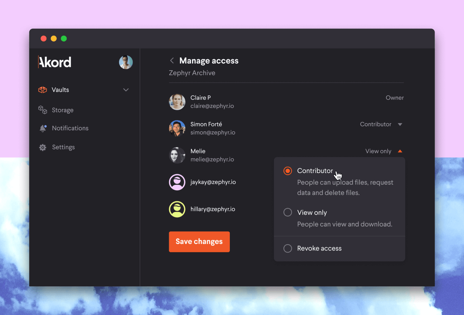Click the Settings gear icon
The width and height of the screenshot is (464, 315).
coord(42,147)
